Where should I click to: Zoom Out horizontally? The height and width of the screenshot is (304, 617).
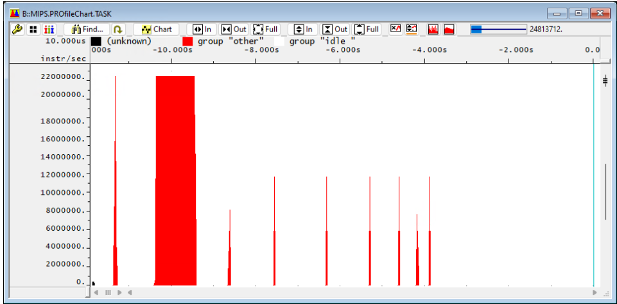pyautogui.click(x=234, y=30)
